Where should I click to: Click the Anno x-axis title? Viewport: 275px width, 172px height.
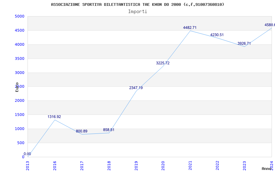point(266,169)
